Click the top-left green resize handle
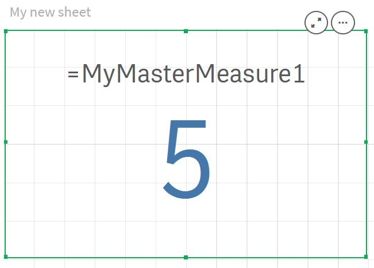This screenshot has height=268, width=374. (6, 31)
